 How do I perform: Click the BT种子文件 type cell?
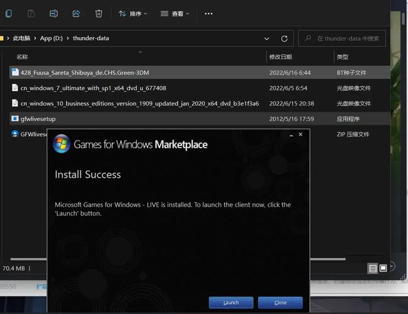coord(352,73)
